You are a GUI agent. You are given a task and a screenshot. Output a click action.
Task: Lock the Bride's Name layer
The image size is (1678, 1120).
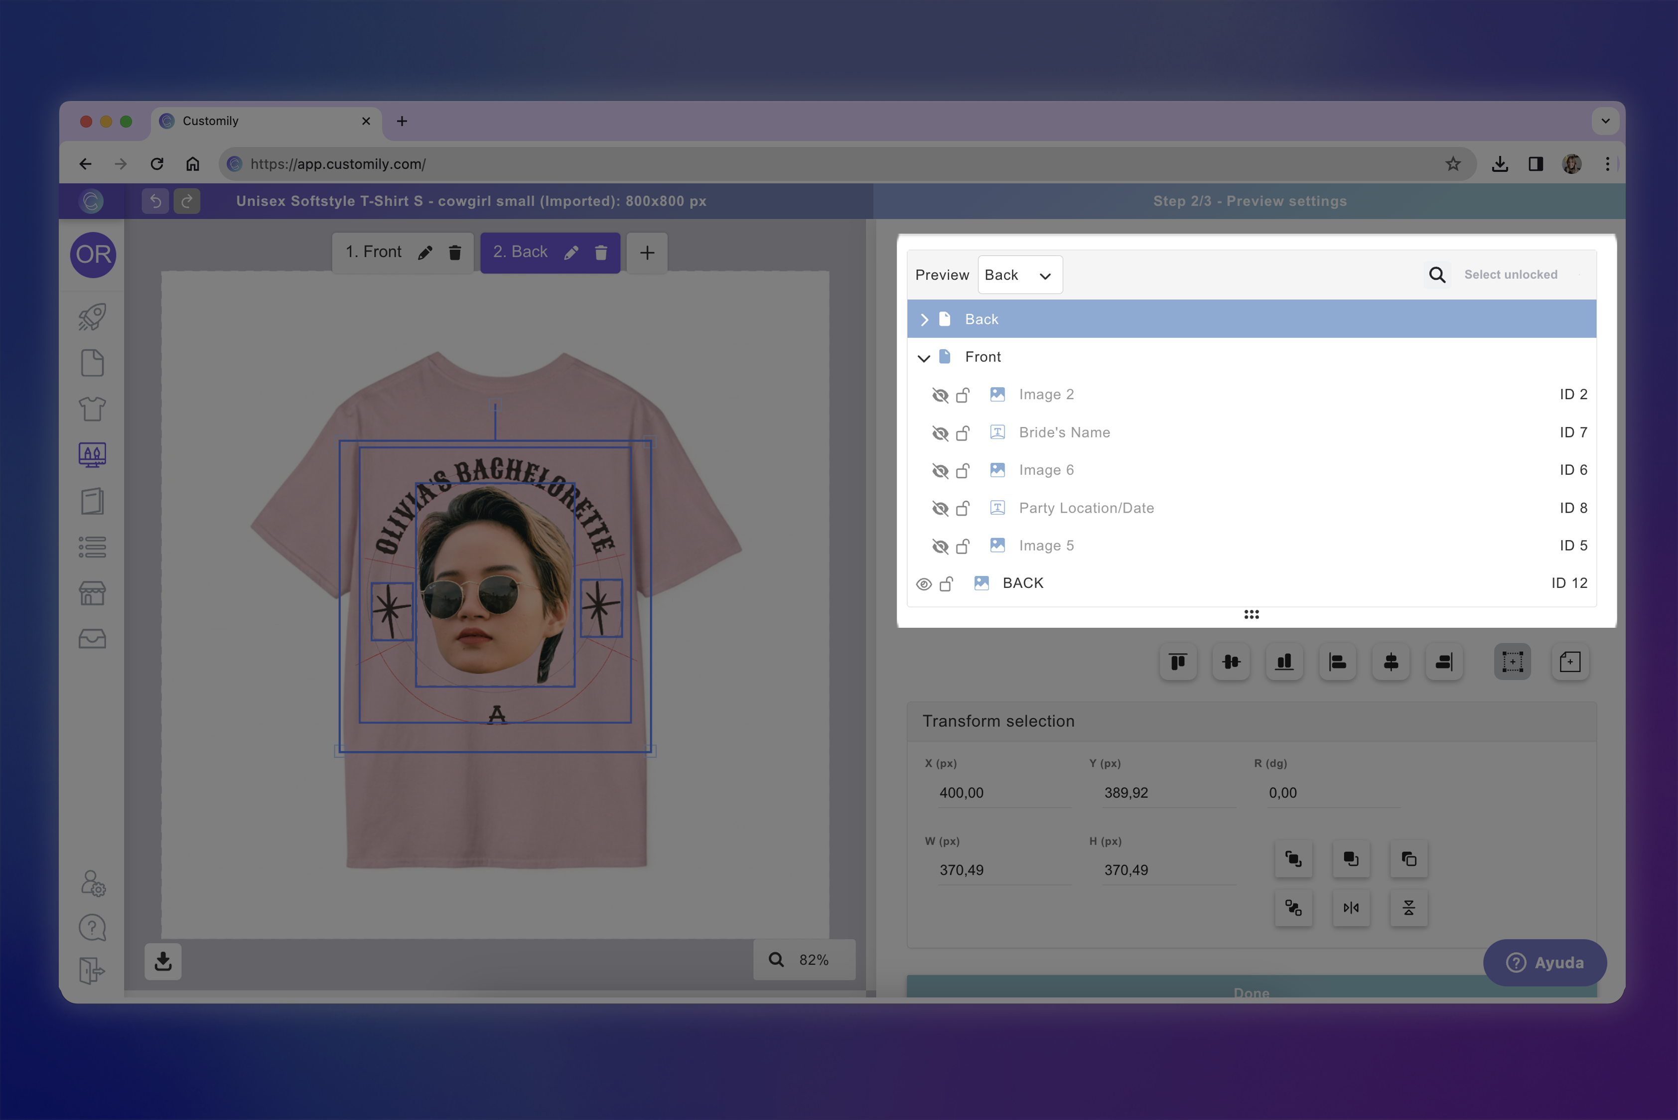(x=964, y=433)
